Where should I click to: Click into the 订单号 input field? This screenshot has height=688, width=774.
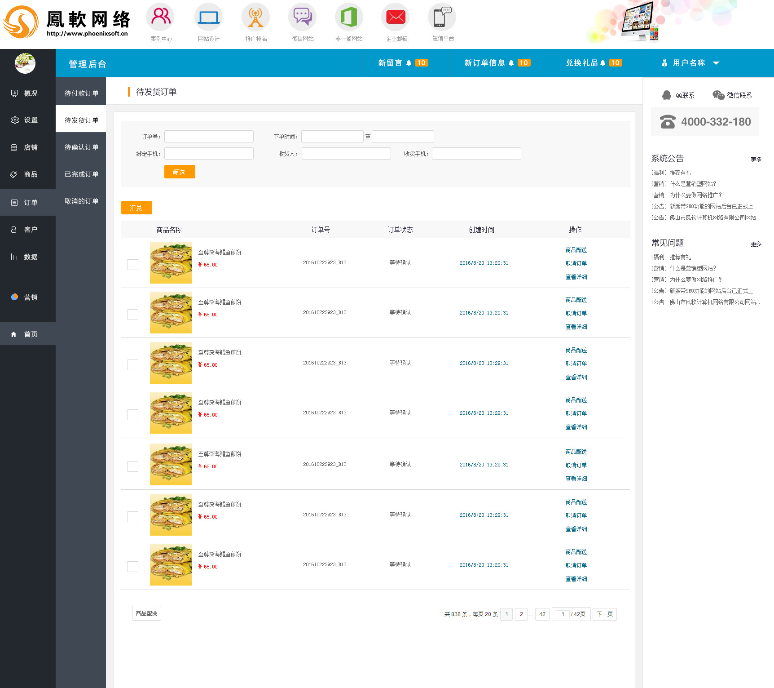pyautogui.click(x=209, y=137)
